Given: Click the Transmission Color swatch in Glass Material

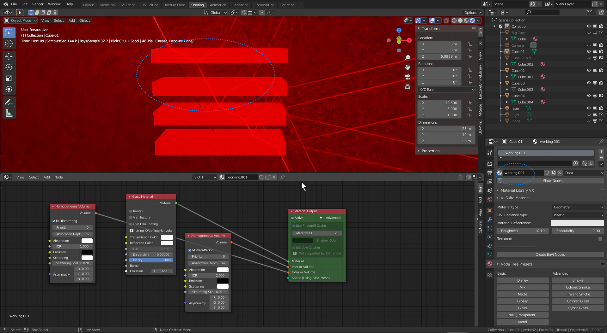Looking at the screenshot, I should point(167,237).
